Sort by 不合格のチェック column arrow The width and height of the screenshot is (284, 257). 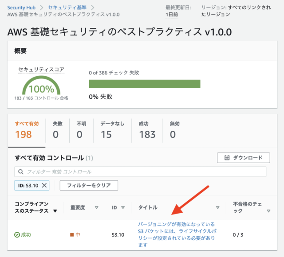click(x=268, y=211)
